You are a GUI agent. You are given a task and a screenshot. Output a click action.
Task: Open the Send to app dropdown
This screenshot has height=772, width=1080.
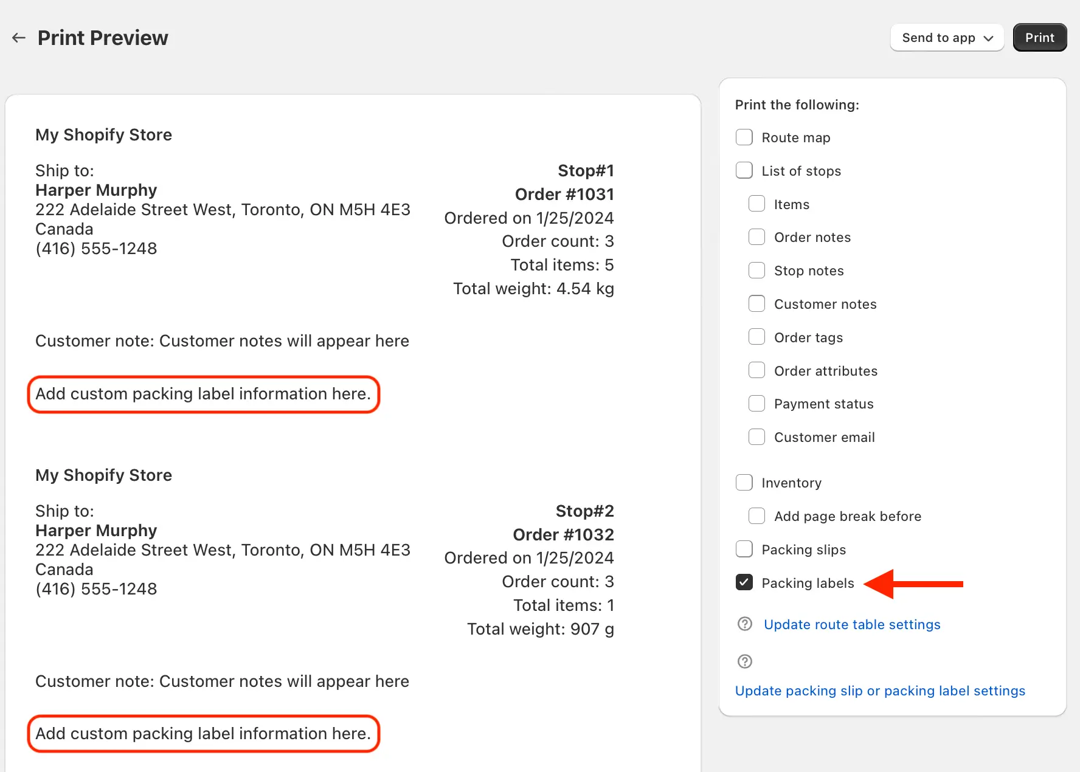(x=947, y=38)
